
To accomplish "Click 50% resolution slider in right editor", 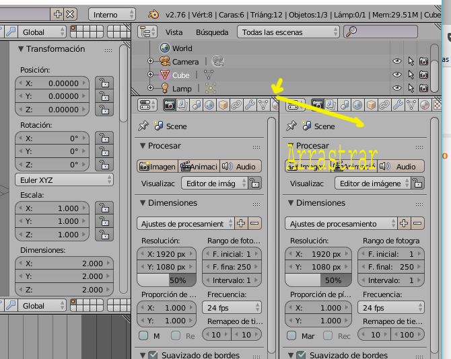I will pos(318,280).
